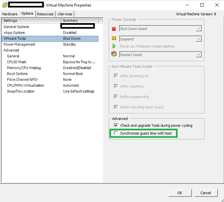The height and width of the screenshot is (202, 224).
Task: Click the 'Normal Boot' summary value
Action: point(73,74)
